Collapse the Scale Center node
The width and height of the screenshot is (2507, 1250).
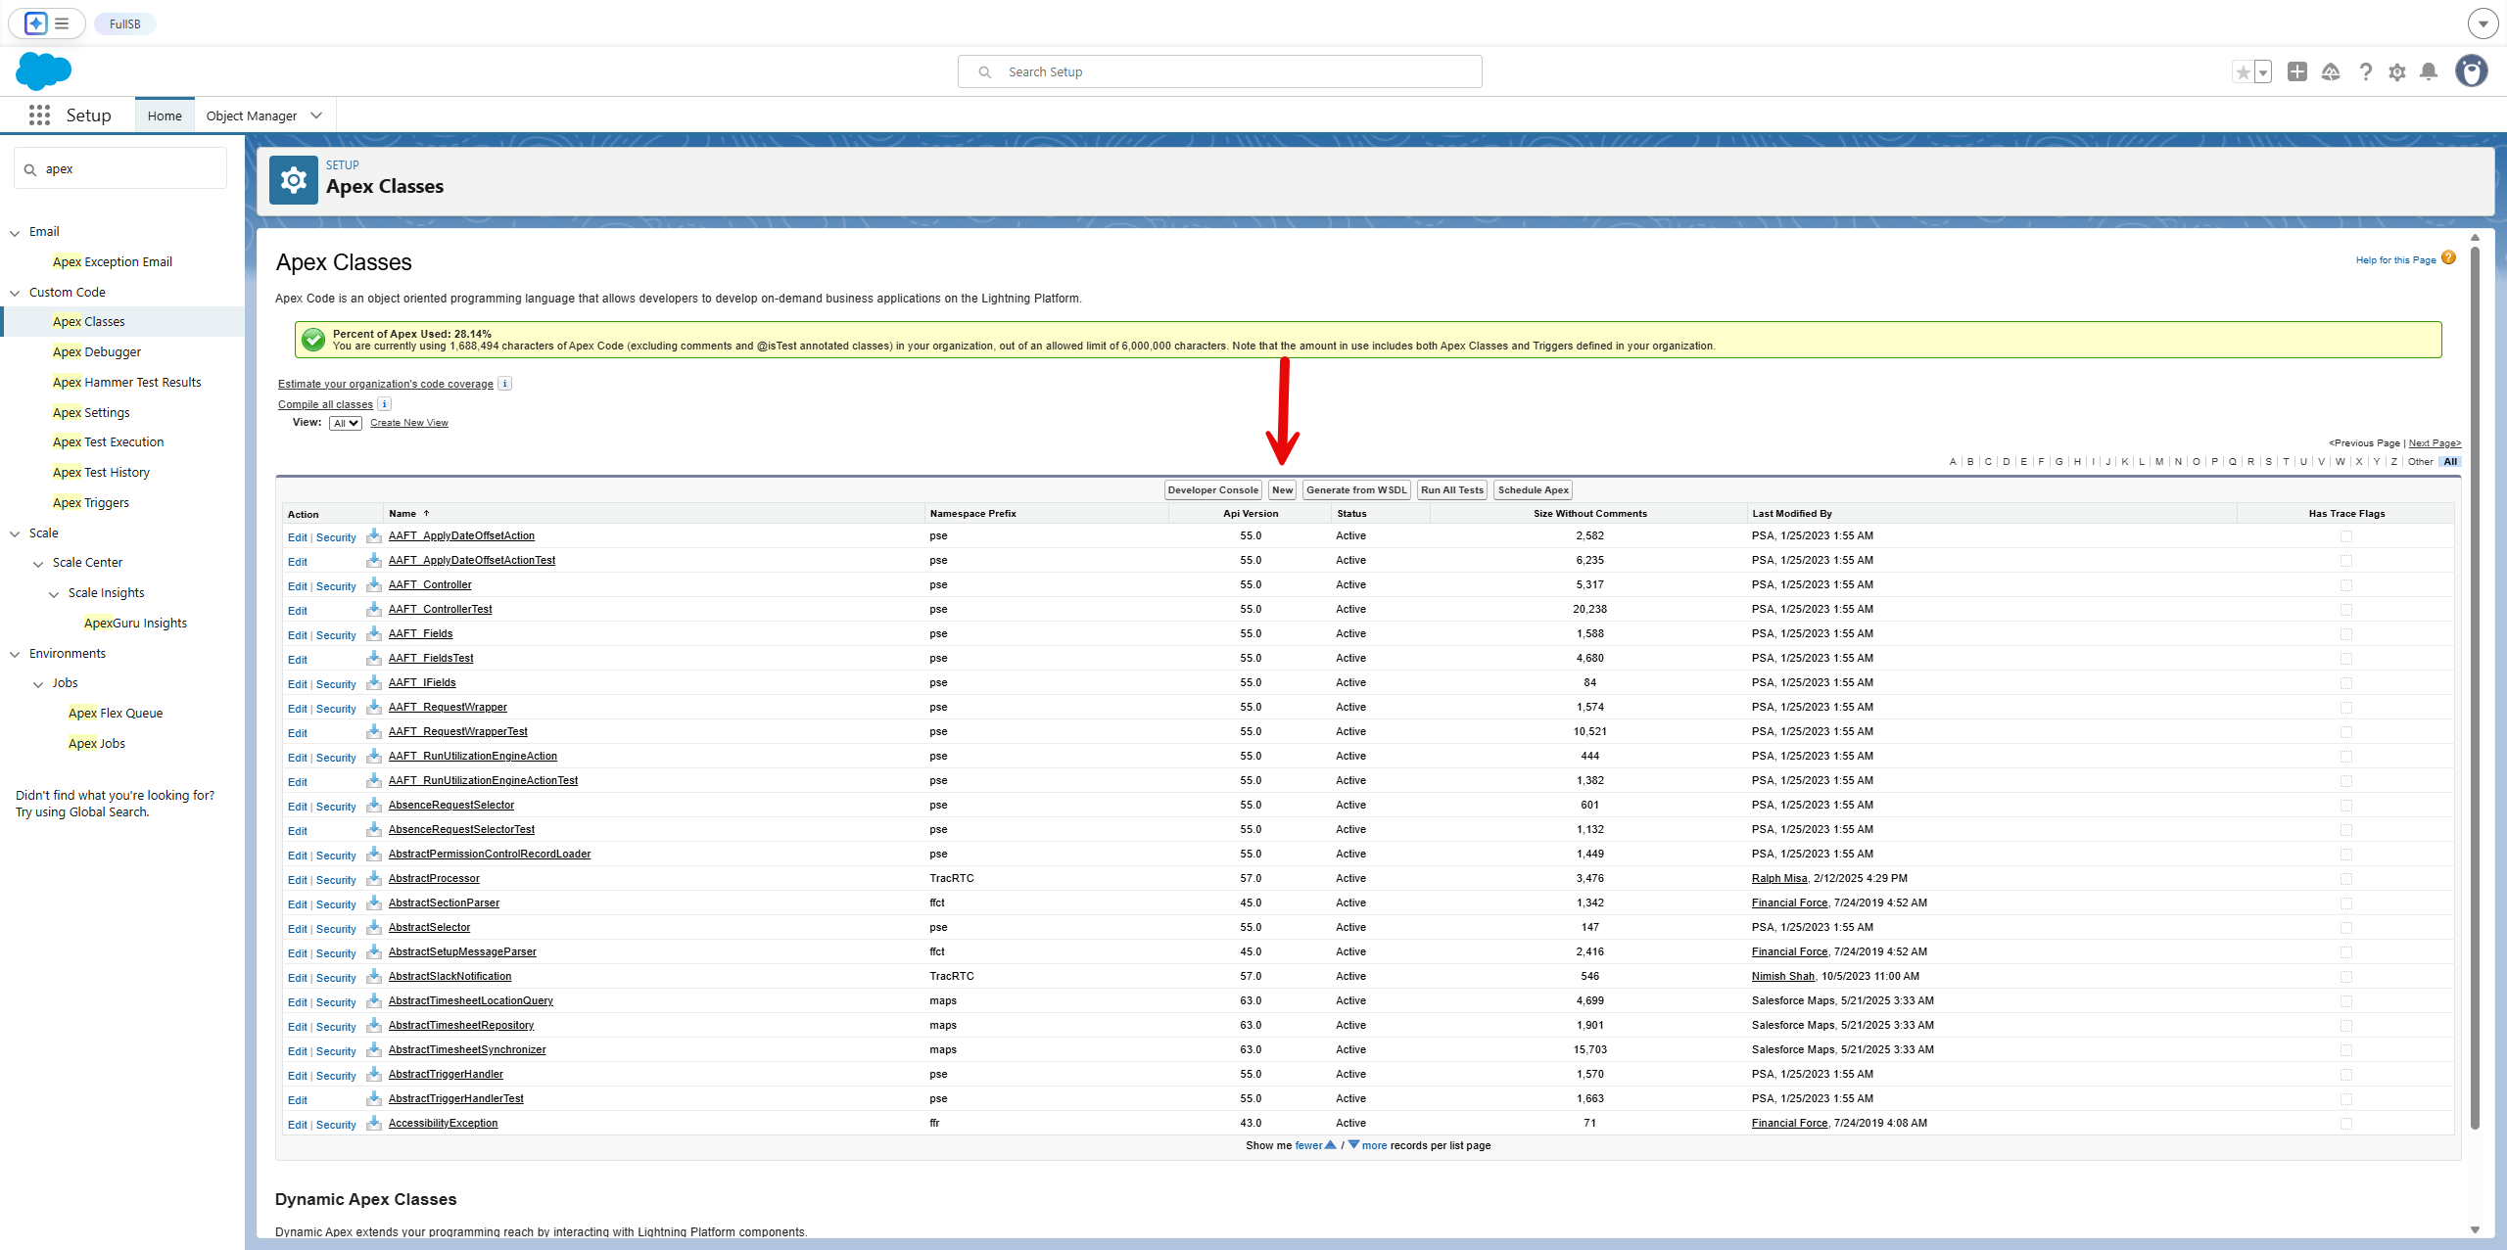point(38,564)
